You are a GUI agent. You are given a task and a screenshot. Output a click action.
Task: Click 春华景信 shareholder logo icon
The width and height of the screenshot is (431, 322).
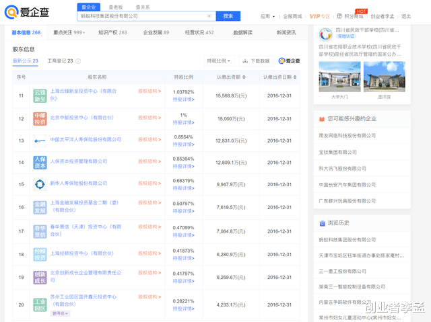(x=40, y=231)
